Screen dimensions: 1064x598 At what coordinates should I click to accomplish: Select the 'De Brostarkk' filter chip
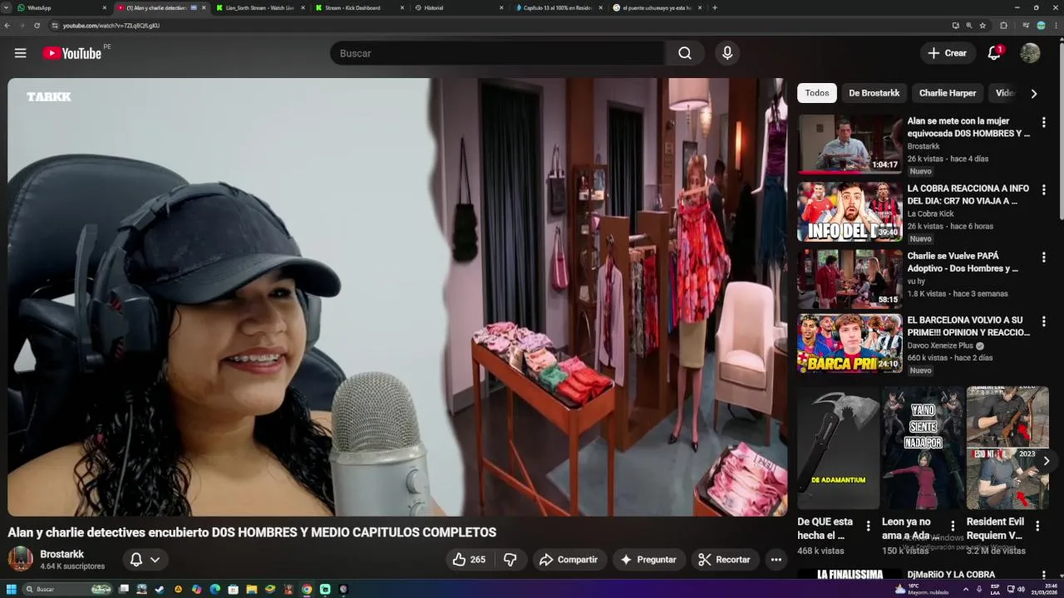tap(874, 93)
